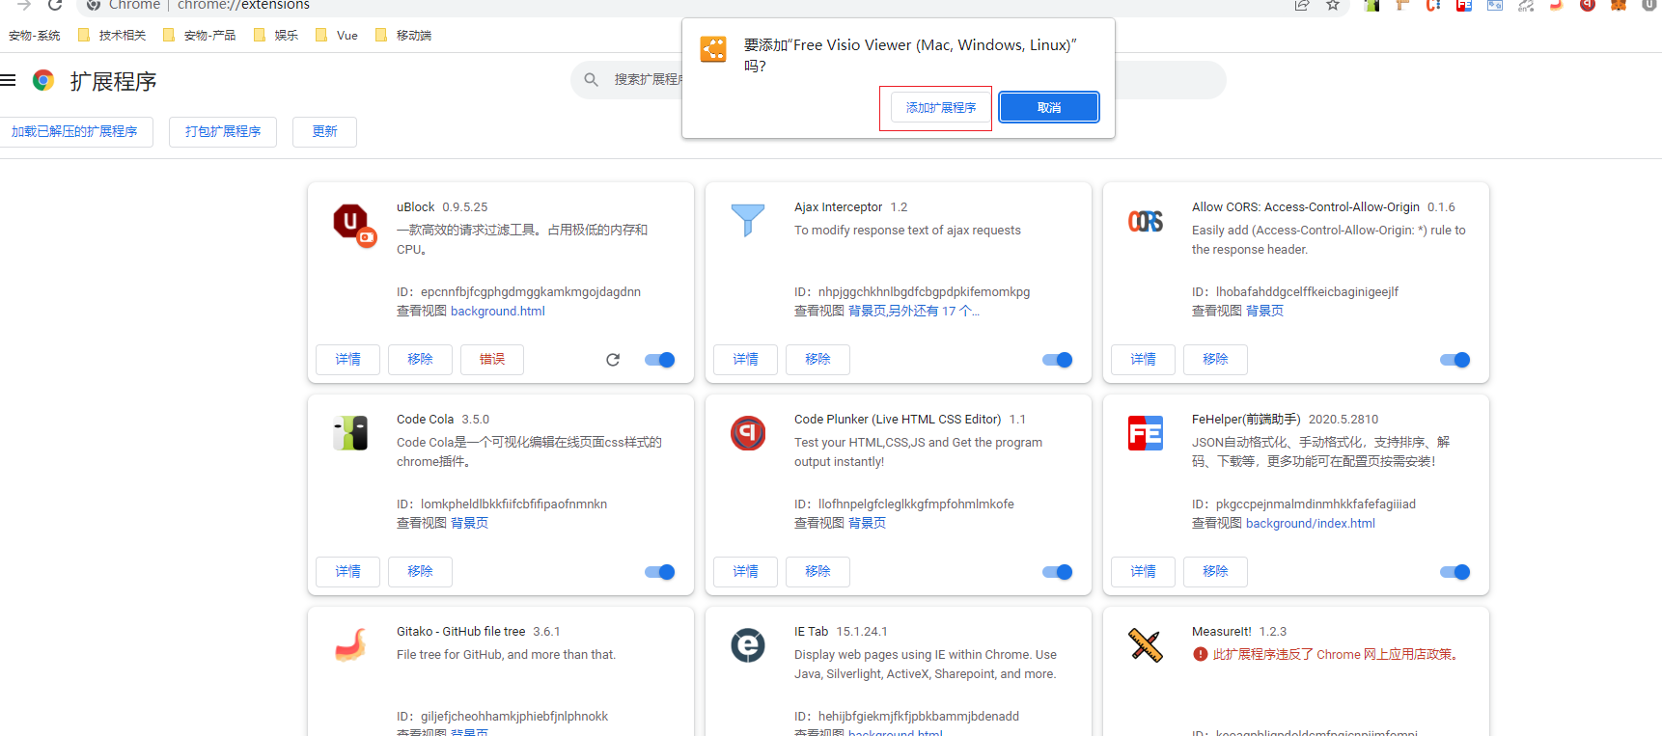Click the Code Plunker extension icon in its card

[748, 433]
